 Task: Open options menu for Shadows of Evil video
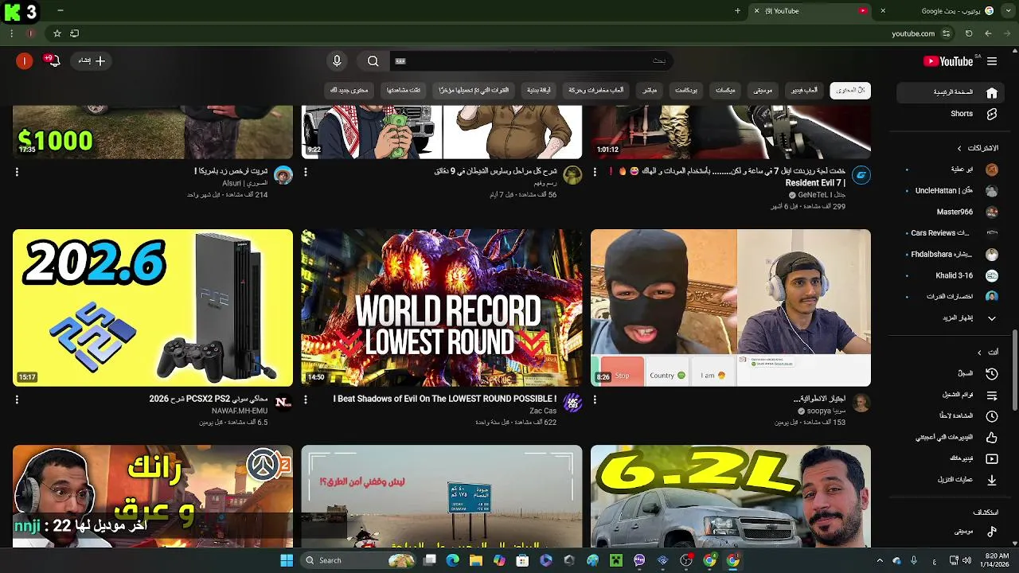tap(306, 400)
